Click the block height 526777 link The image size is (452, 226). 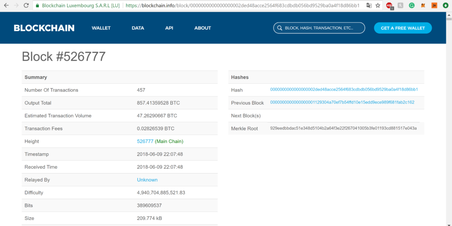(x=145, y=141)
